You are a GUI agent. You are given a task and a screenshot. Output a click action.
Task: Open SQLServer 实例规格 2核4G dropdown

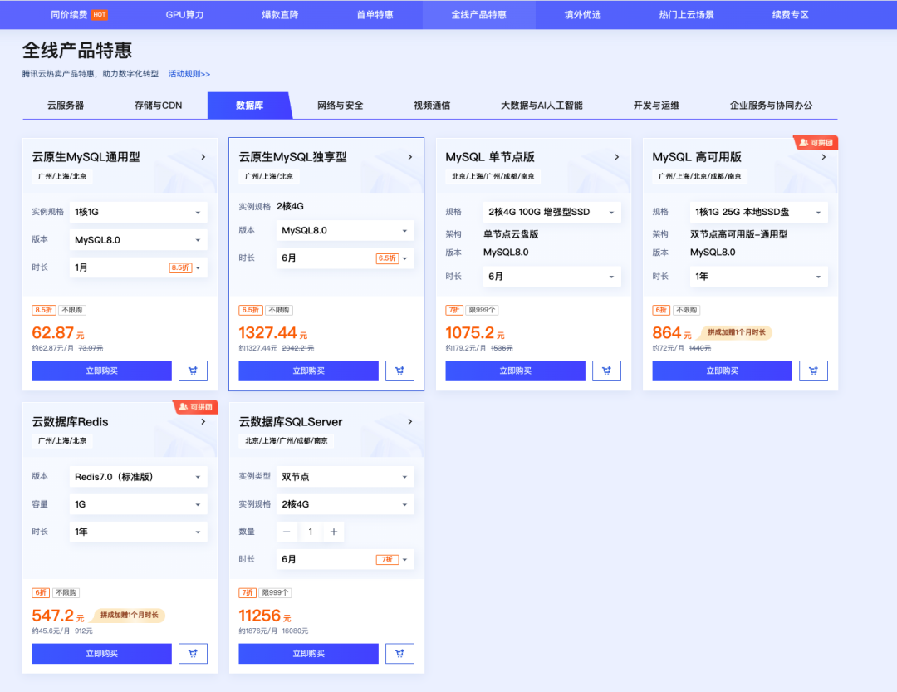346,504
